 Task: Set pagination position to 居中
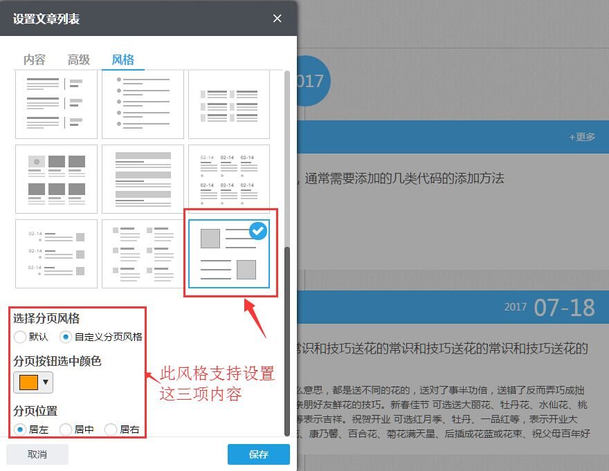pyautogui.click(x=66, y=430)
